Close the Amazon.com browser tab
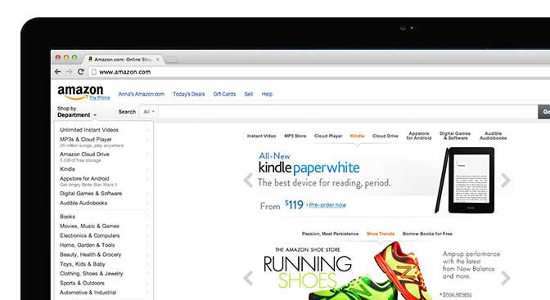This screenshot has width=550, height=300. tap(157, 59)
